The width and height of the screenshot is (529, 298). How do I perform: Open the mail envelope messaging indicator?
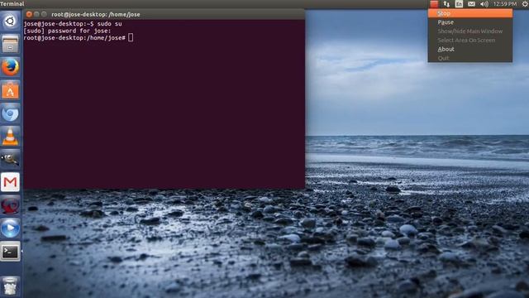pos(471,4)
